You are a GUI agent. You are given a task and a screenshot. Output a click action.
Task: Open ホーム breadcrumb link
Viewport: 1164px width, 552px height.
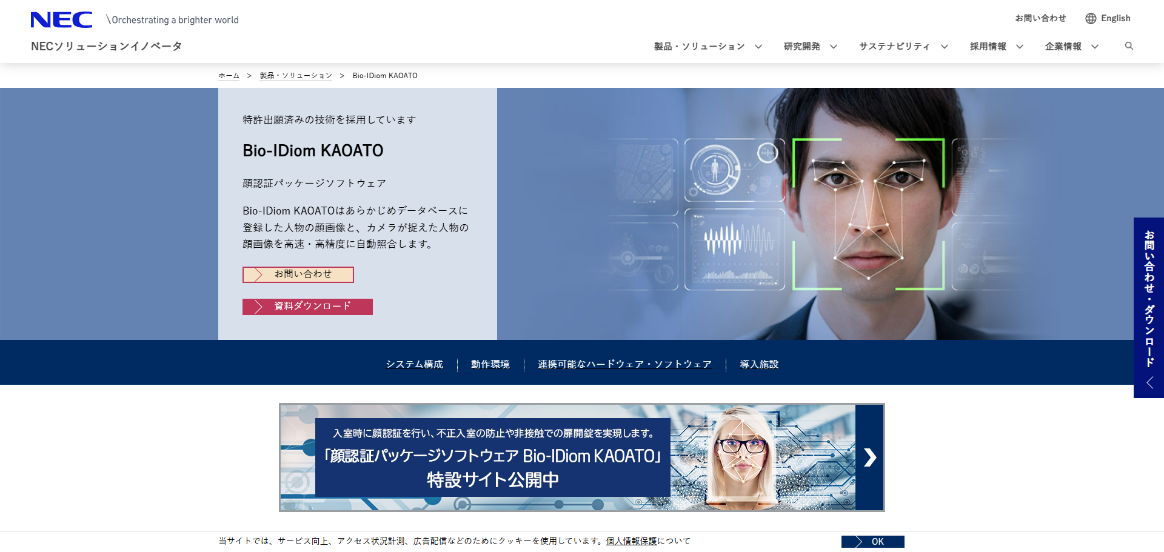[x=229, y=76]
